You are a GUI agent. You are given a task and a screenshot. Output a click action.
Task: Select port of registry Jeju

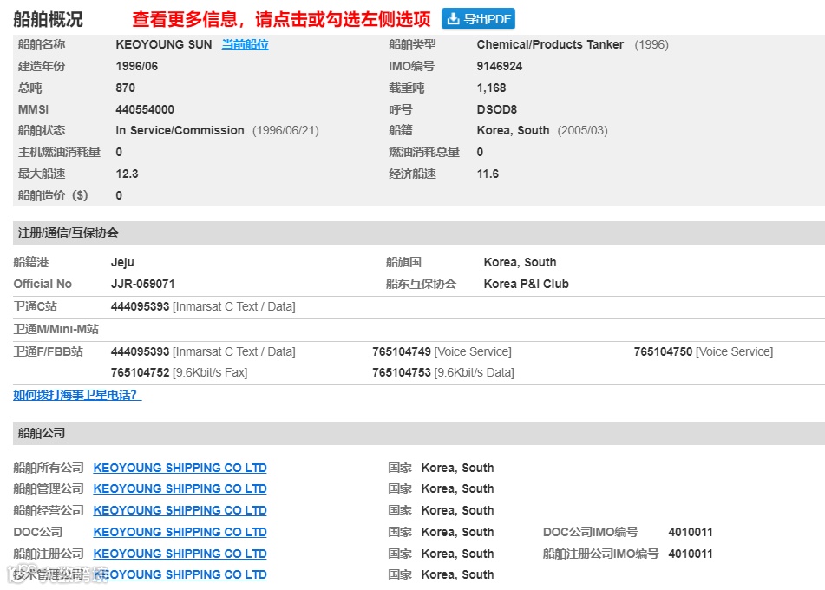click(x=122, y=262)
